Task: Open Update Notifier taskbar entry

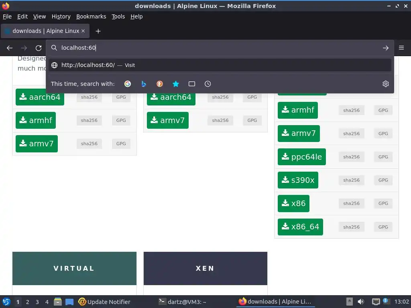Action: (104, 302)
